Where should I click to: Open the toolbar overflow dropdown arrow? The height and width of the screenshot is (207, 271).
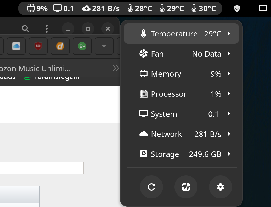tap(104, 46)
